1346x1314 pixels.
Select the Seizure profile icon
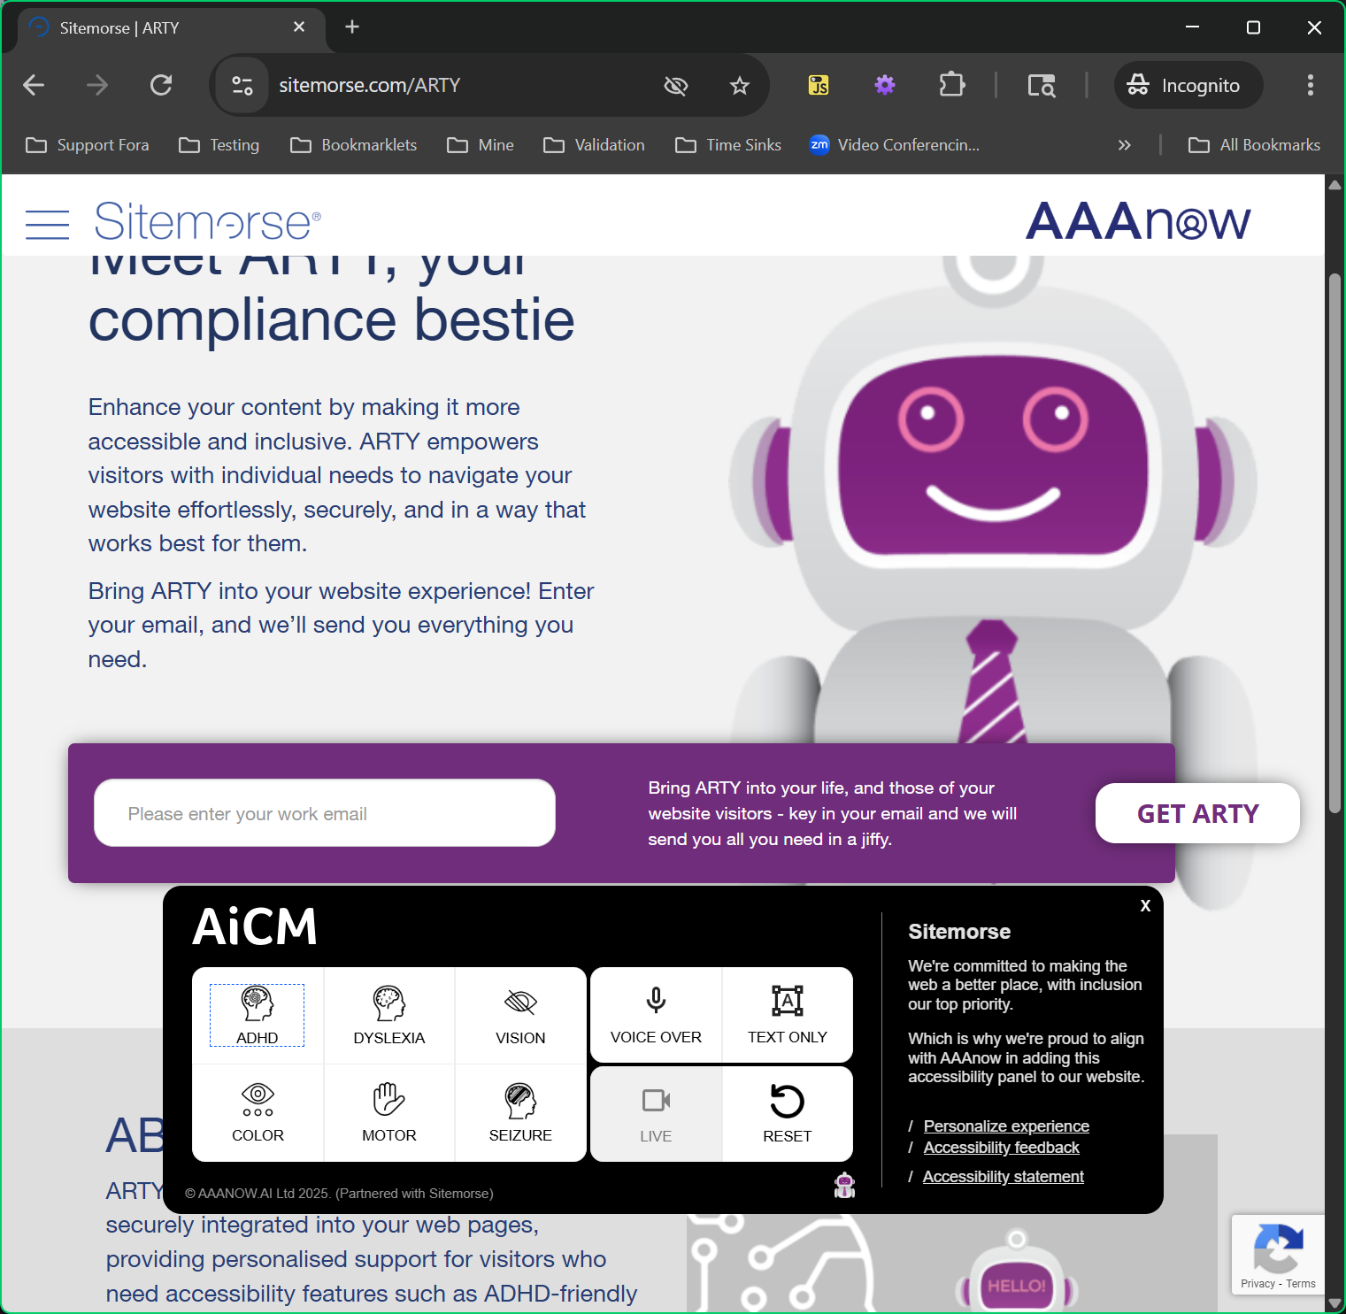coord(520,1113)
